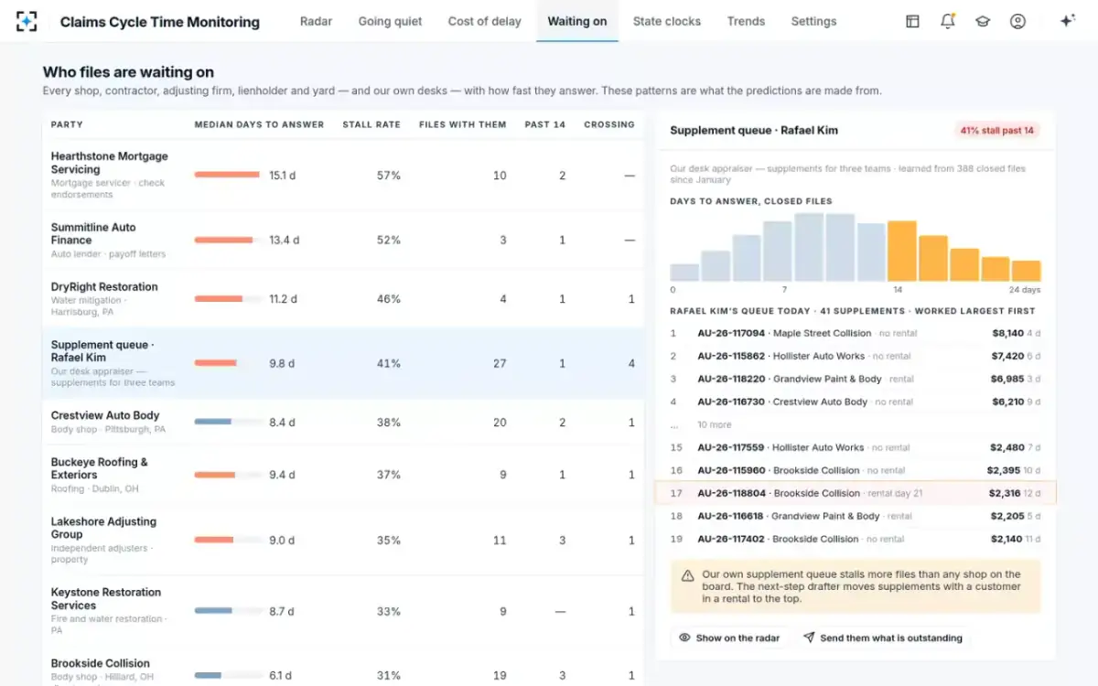Click the 41% stall past 14 badge
Screen dimensions: 1098x686
click(997, 131)
